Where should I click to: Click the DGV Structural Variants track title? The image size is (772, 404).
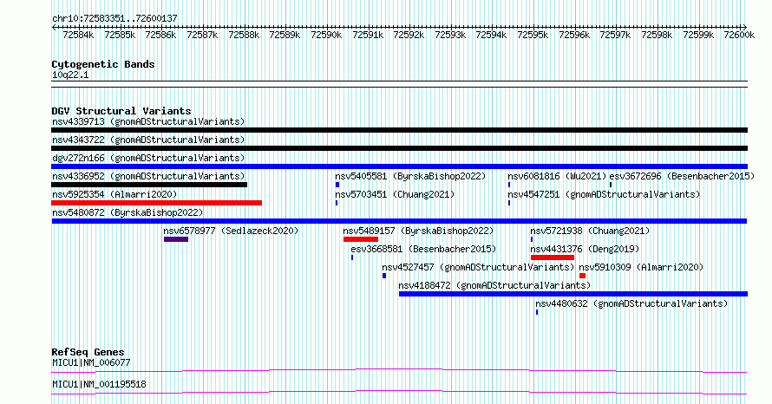tap(121, 111)
